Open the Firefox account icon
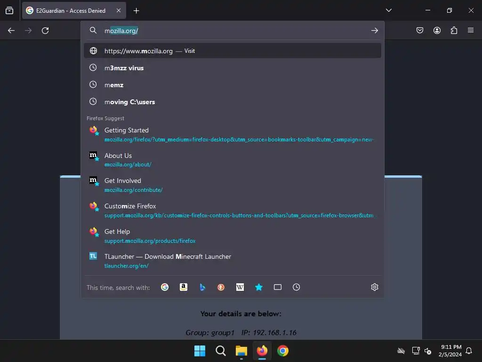The width and height of the screenshot is (482, 362). pyautogui.click(x=437, y=30)
